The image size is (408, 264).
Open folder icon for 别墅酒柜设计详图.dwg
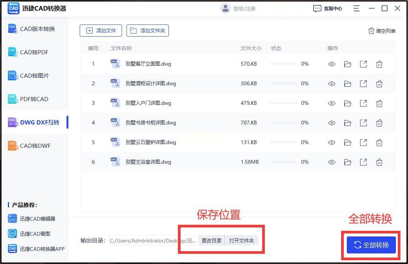point(348,84)
